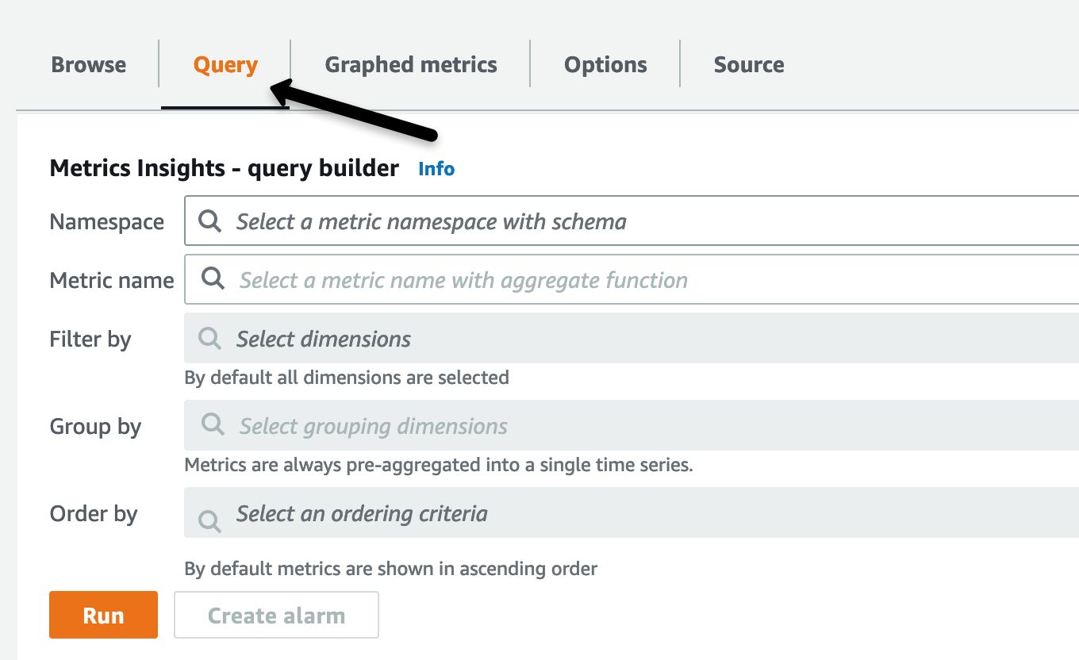Click the Create alarm button
Viewport: 1079px width, 660px height.
[x=275, y=615]
